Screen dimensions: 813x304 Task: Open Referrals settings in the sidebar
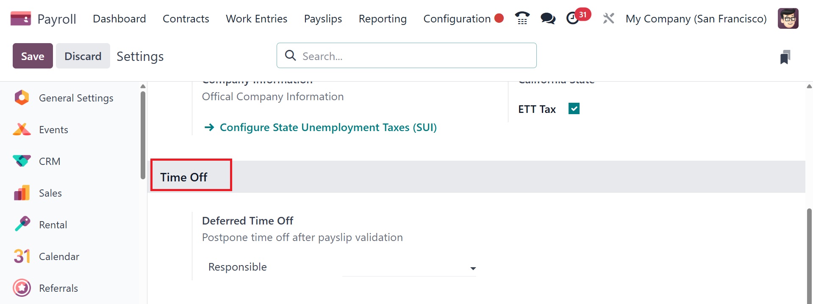[58, 288]
